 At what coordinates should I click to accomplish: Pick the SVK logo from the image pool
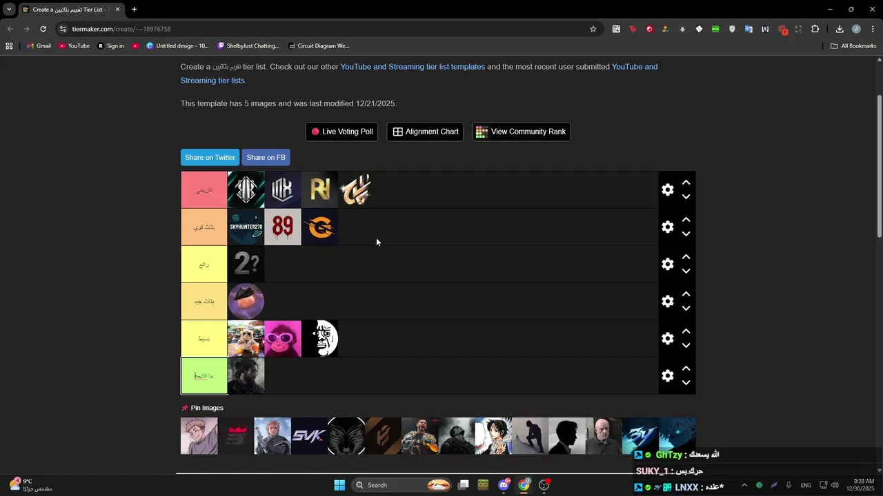point(309,436)
